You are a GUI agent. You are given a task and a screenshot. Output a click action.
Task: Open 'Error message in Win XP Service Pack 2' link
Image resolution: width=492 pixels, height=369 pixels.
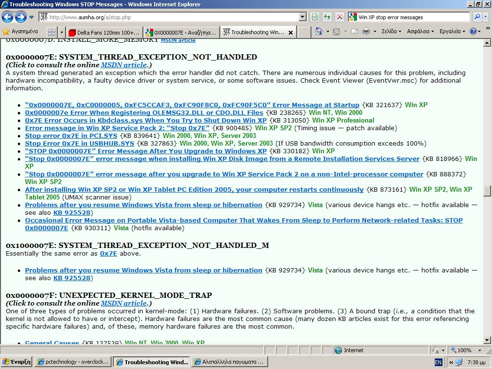[x=117, y=128]
